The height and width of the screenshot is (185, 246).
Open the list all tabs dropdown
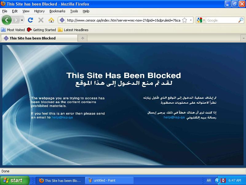coord(243,38)
